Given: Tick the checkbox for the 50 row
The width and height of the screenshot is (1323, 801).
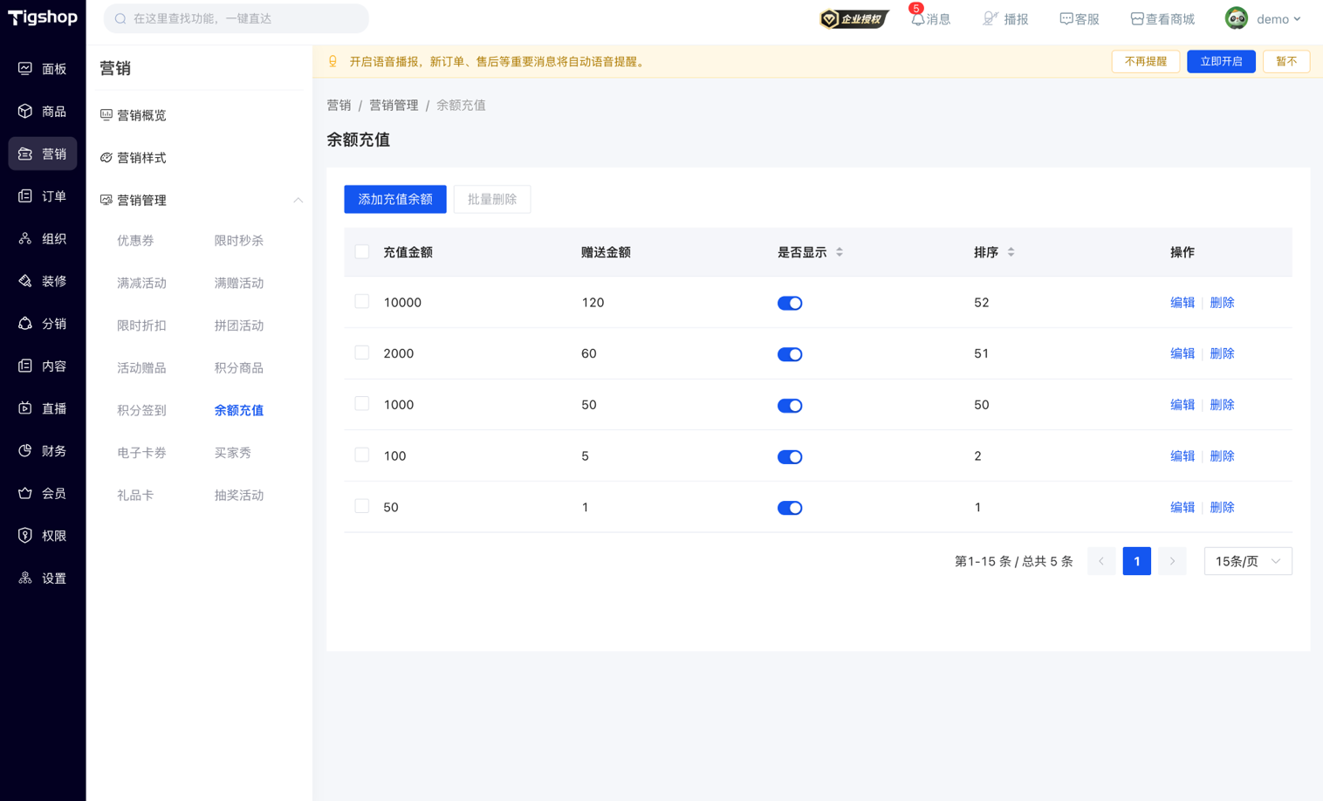Looking at the screenshot, I should coord(362,506).
